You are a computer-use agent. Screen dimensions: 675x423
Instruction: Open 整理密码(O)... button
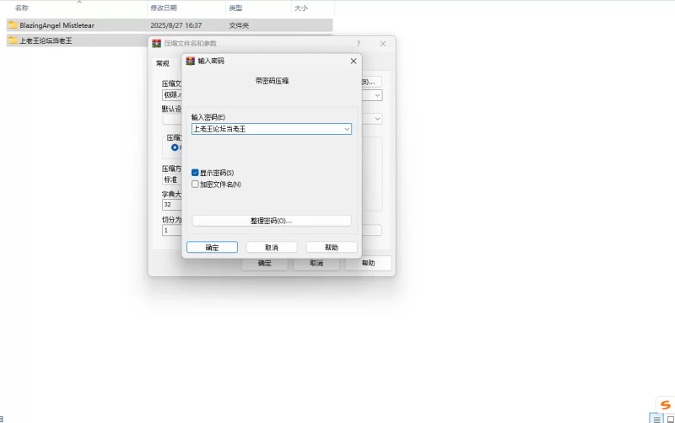[x=272, y=221]
